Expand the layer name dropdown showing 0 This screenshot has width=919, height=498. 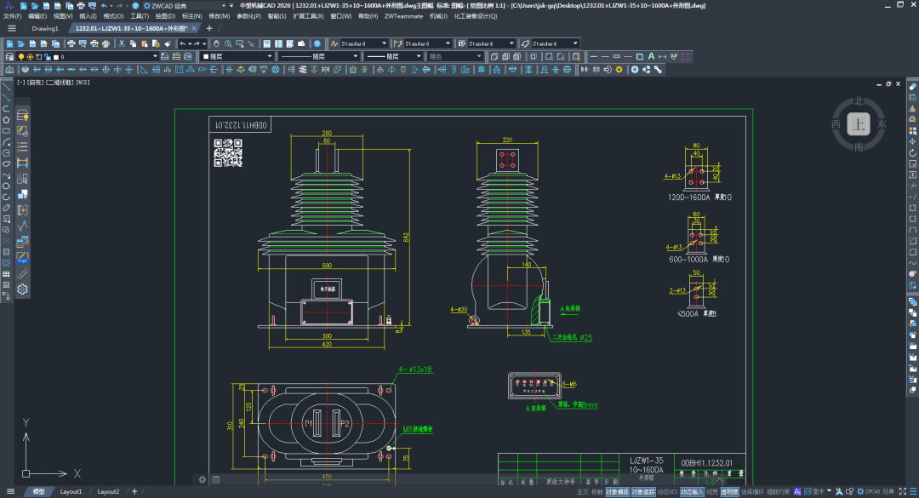155,57
